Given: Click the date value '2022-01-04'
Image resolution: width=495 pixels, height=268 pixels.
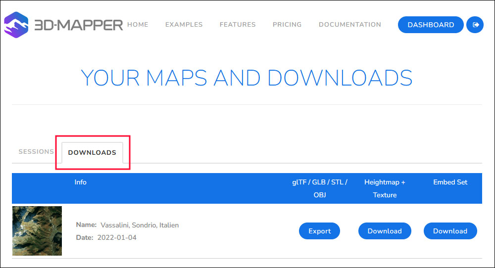Looking at the screenshot, I should (117, 237).
